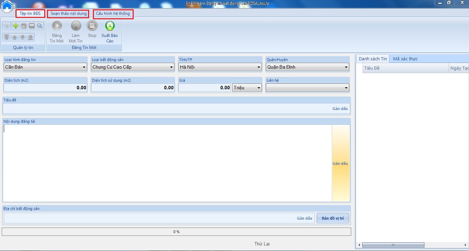Click the move-to-top arrow icon
469x251 pixels.
[x=7, y=37]
